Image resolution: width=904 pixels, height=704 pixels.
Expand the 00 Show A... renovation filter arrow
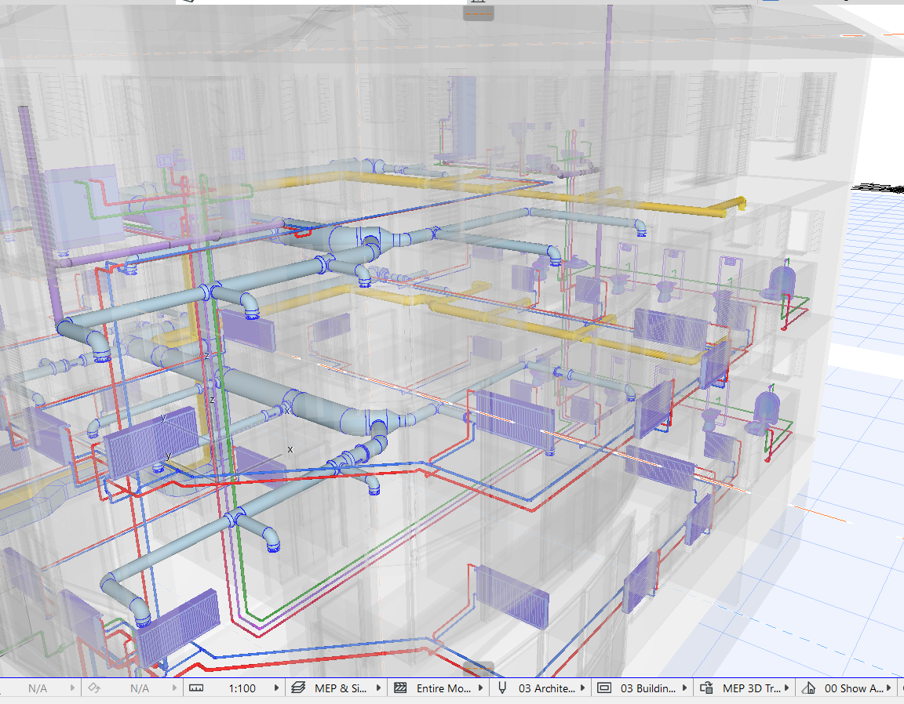coord(888,688)
